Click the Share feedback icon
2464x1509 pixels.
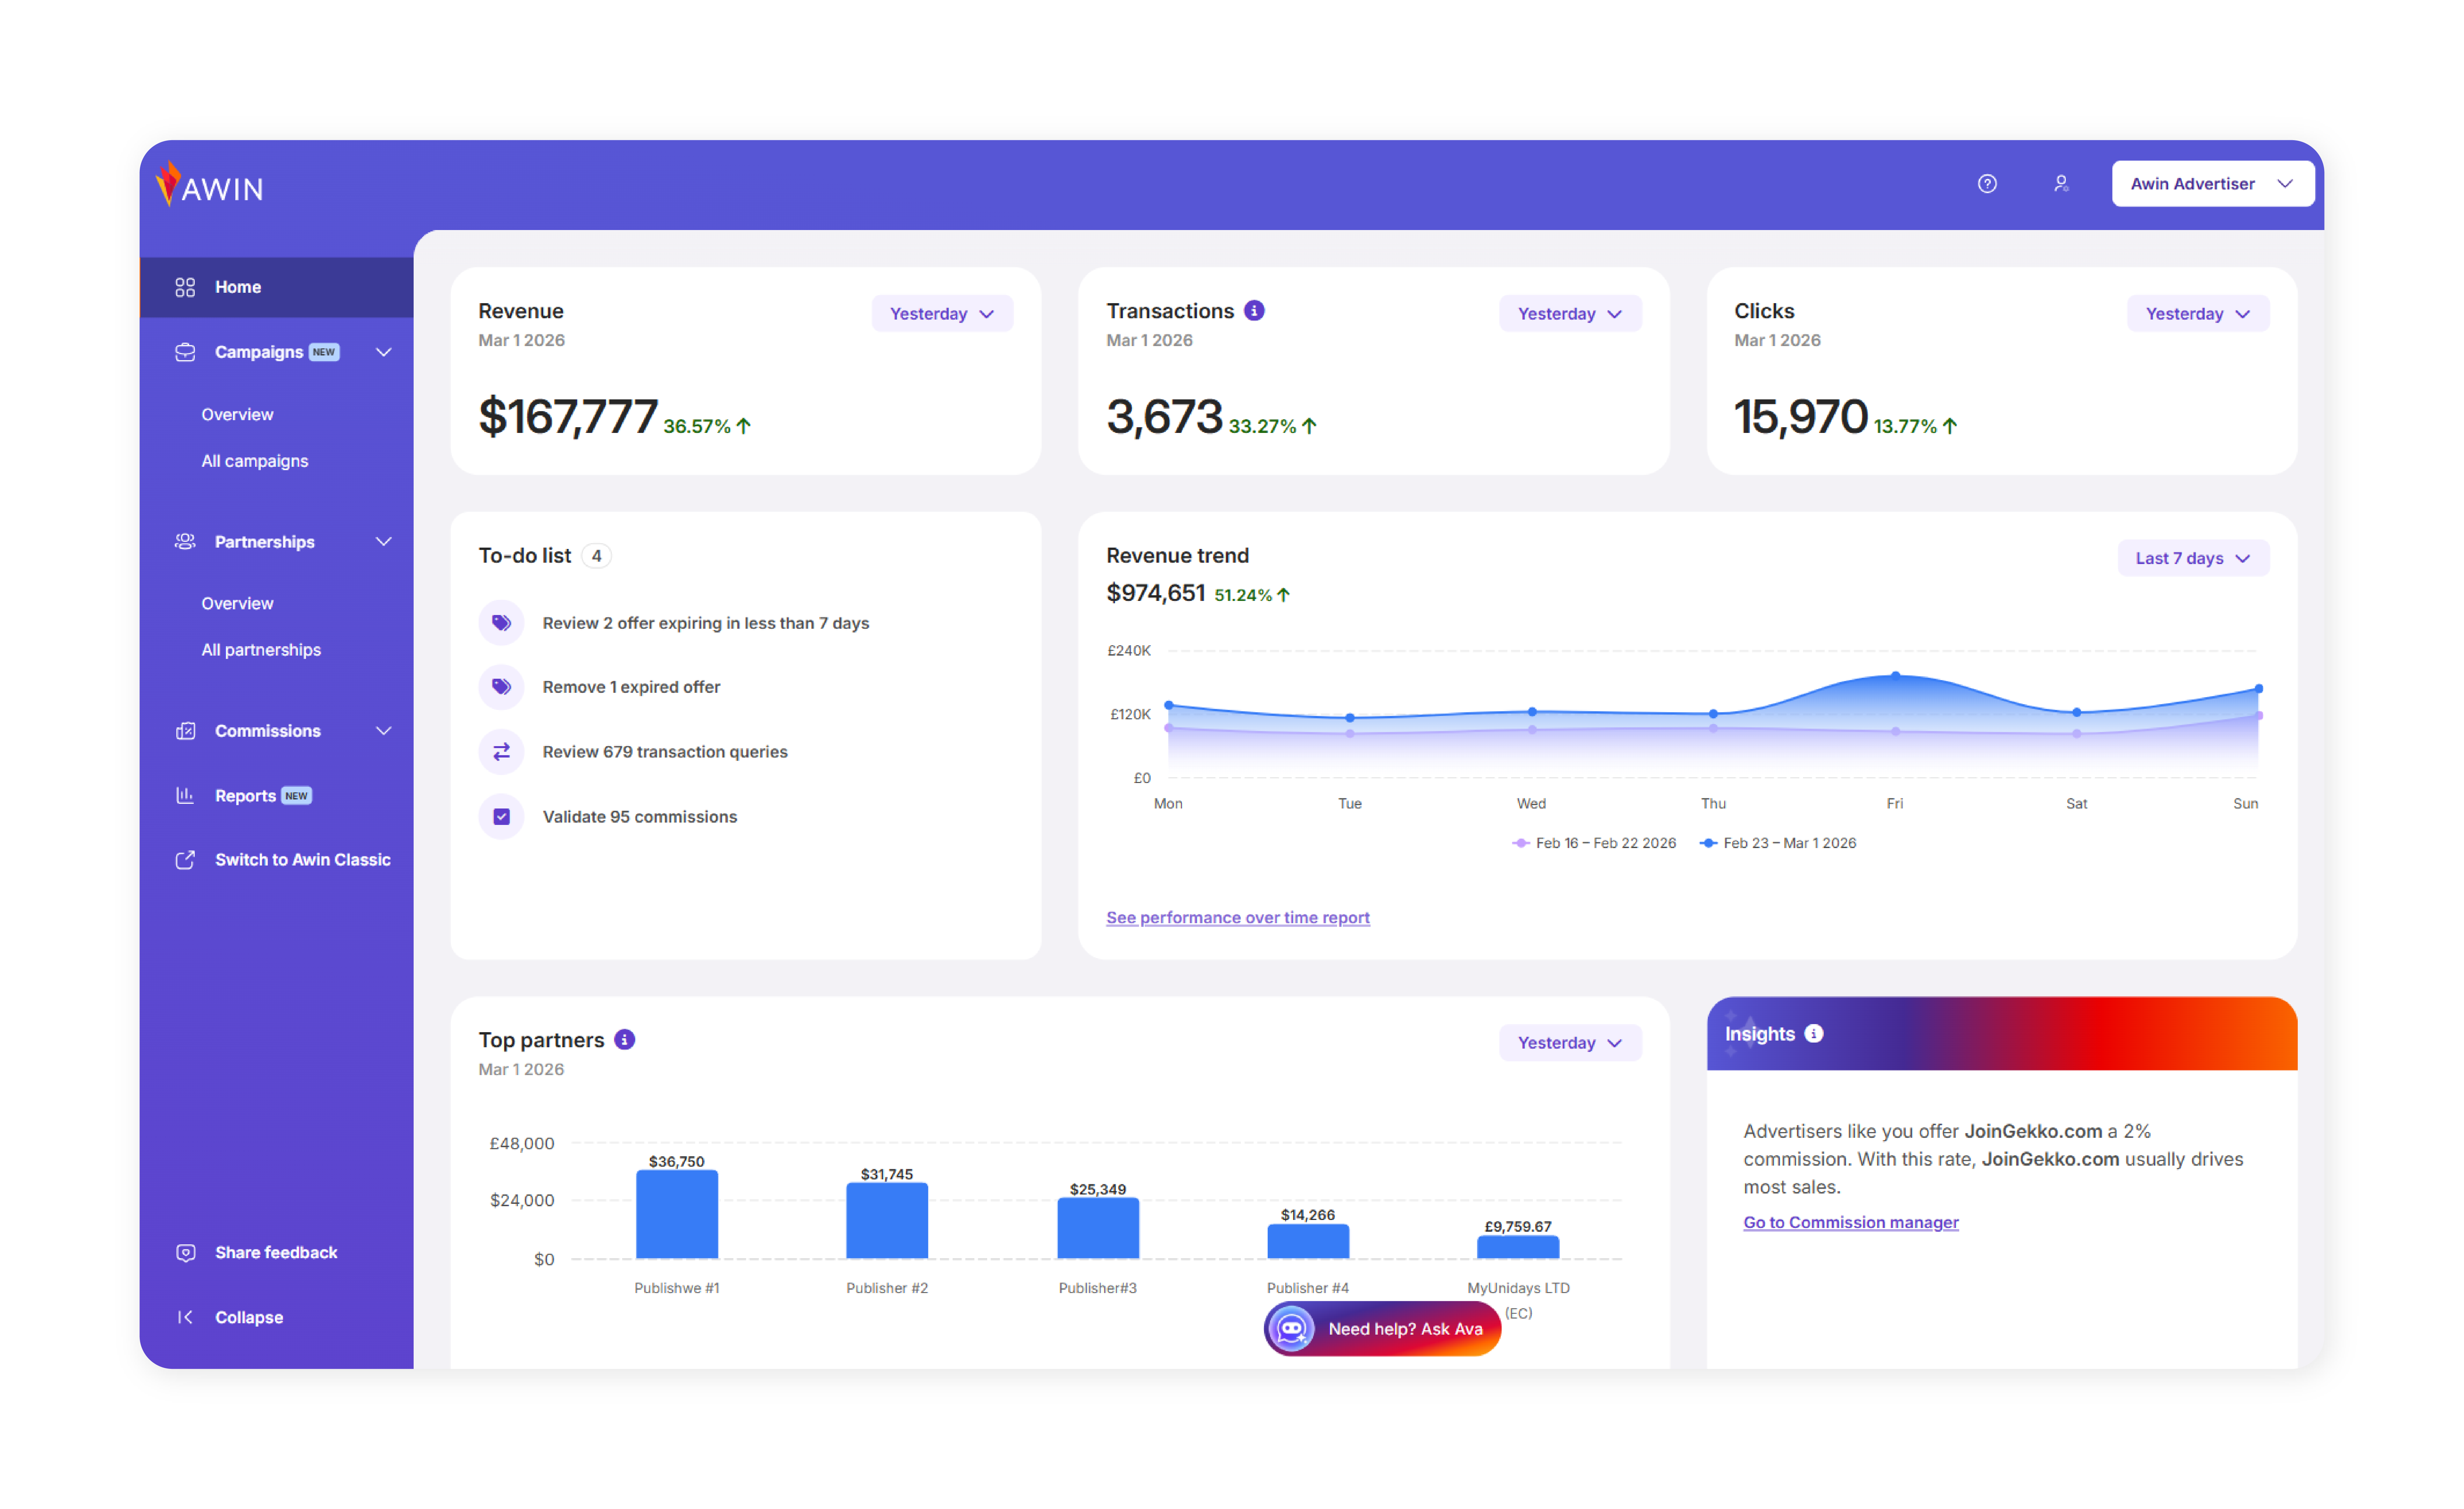pyautogui.click(x=186, y=1253)
